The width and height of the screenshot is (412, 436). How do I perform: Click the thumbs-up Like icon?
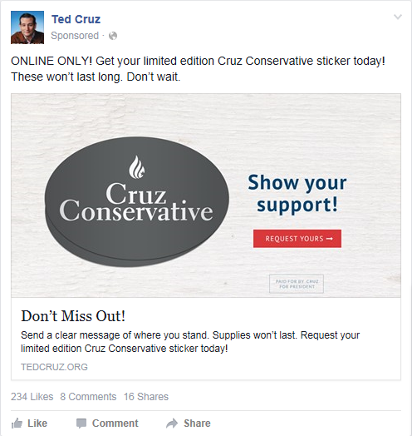pos(17,424)
